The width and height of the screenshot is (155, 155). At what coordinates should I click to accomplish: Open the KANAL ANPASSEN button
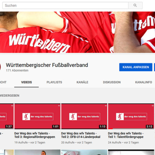click(136, 67)
